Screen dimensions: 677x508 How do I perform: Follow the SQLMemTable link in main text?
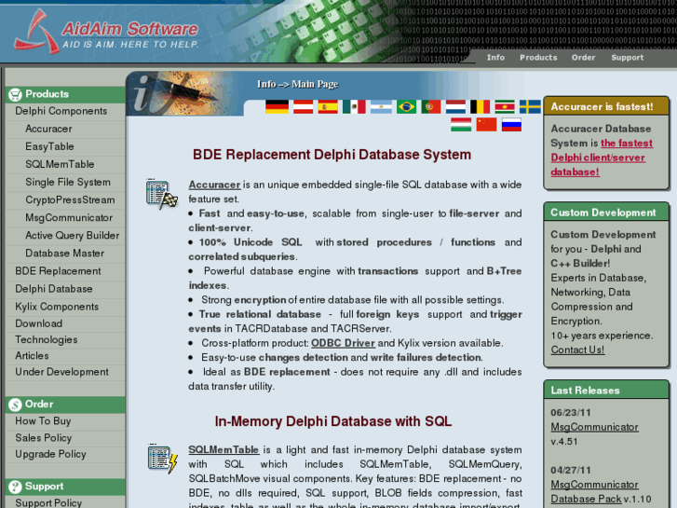tap(223, 450)
